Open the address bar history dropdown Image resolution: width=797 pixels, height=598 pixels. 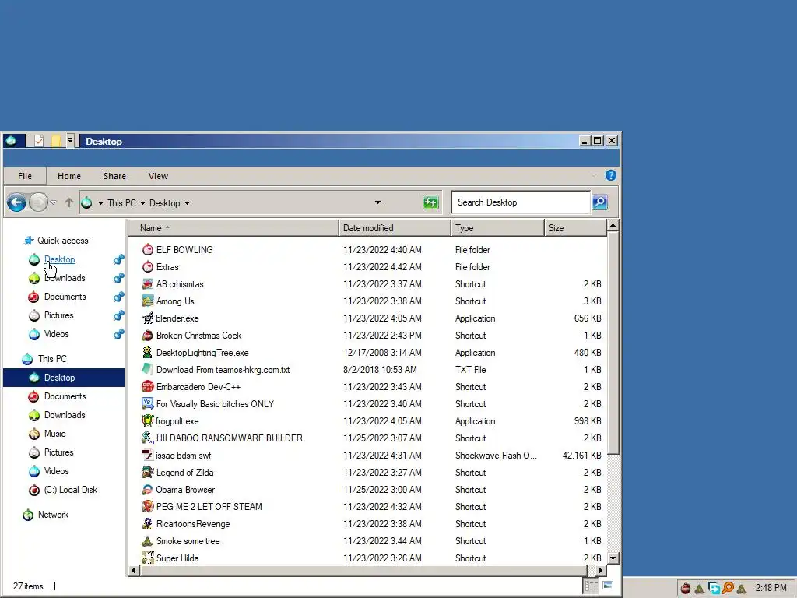377,202
